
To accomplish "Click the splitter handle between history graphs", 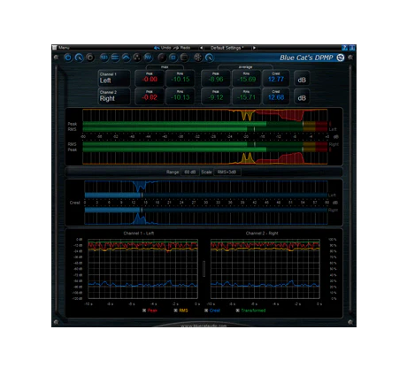I will [x=203, y=269].
